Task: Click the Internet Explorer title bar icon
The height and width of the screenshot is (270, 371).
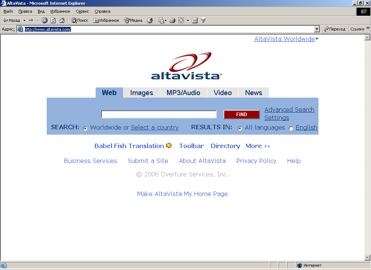Action: pos(3,3)
